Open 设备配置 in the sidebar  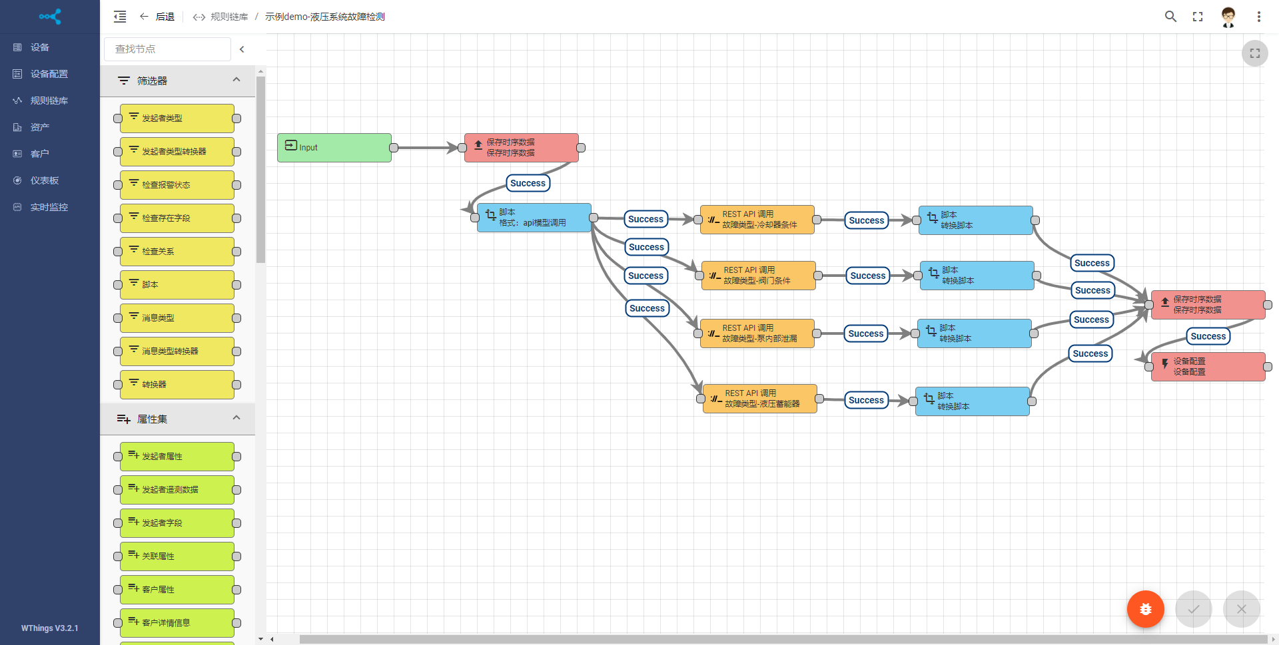(x=50, y=74)
